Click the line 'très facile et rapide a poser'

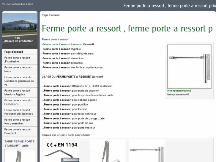[87, 67]
